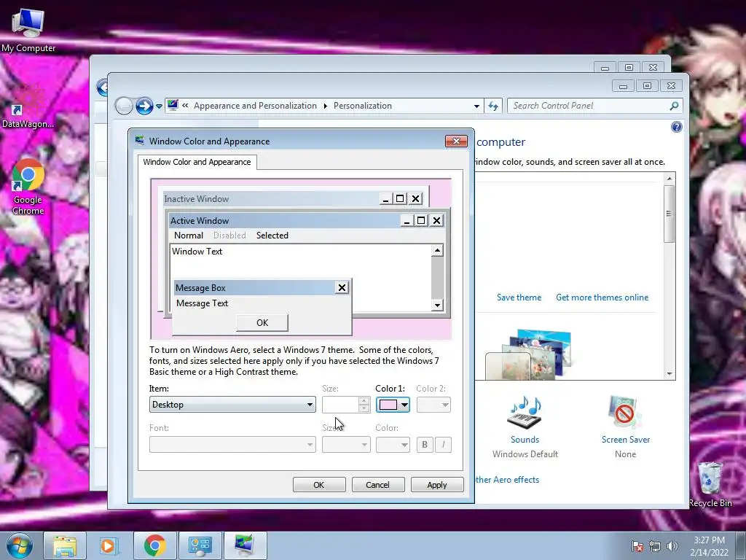Apply the appearance changes
Screen dimensions: 746x560
(x=437, y=485)
